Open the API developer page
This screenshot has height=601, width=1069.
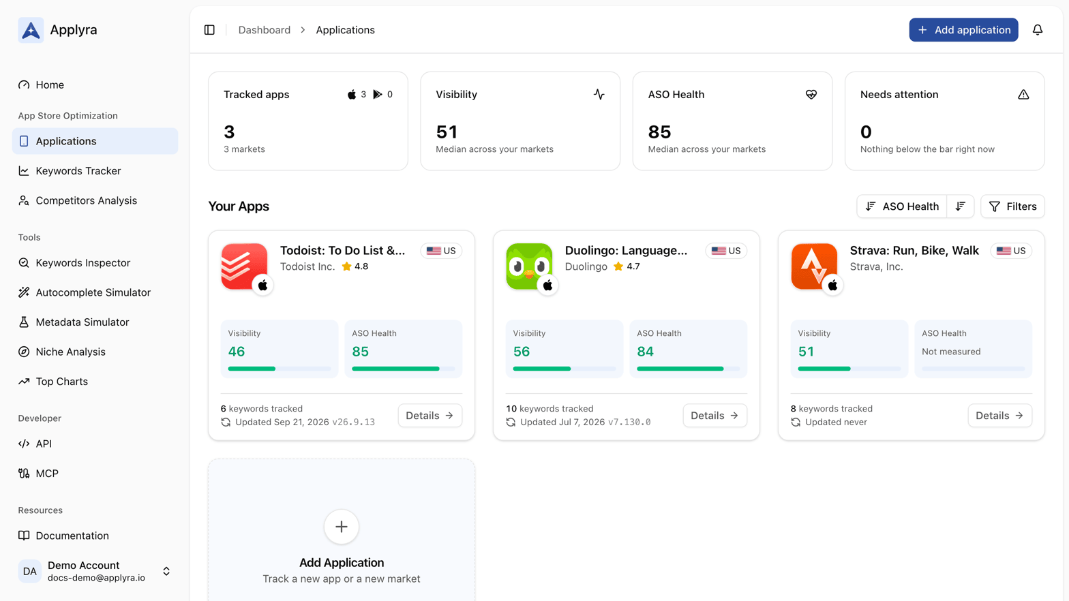pyautogui.click(x=95, y=444)
